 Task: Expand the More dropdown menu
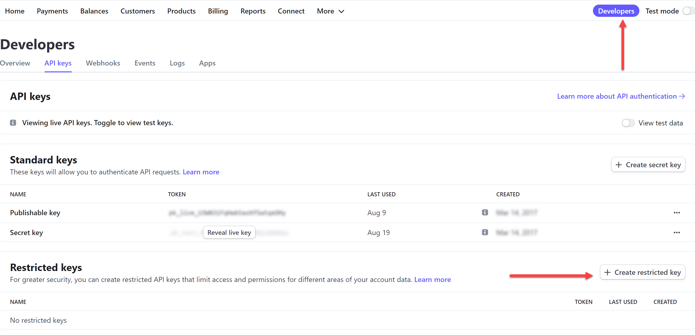click(x=330, y=11)
